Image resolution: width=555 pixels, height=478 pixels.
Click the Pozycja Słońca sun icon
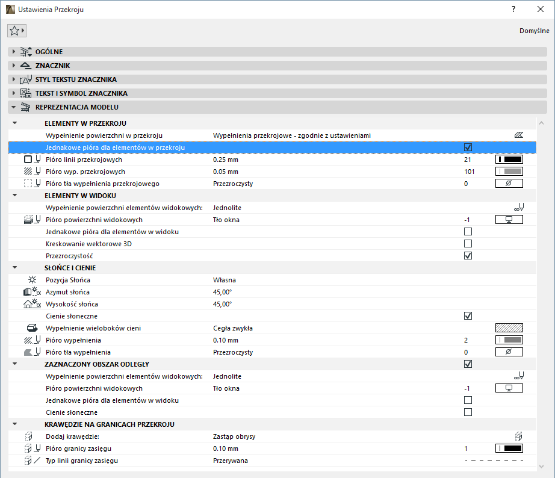(x=33, y=280)
